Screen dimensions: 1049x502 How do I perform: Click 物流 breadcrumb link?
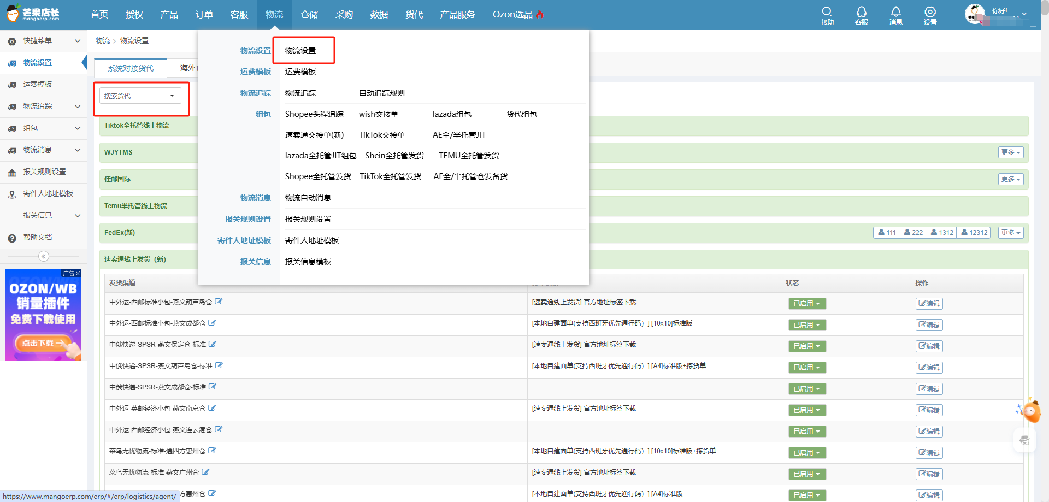103,40
